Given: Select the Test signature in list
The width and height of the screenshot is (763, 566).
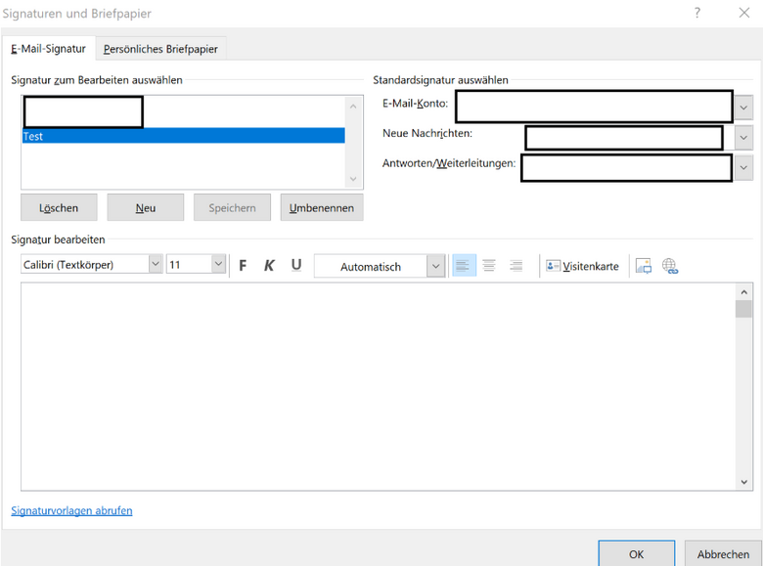Looking at the screenshot, I should pos(184,136).
